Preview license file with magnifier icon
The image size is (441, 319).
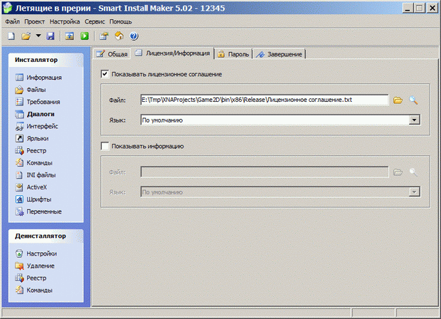[413, 100]
